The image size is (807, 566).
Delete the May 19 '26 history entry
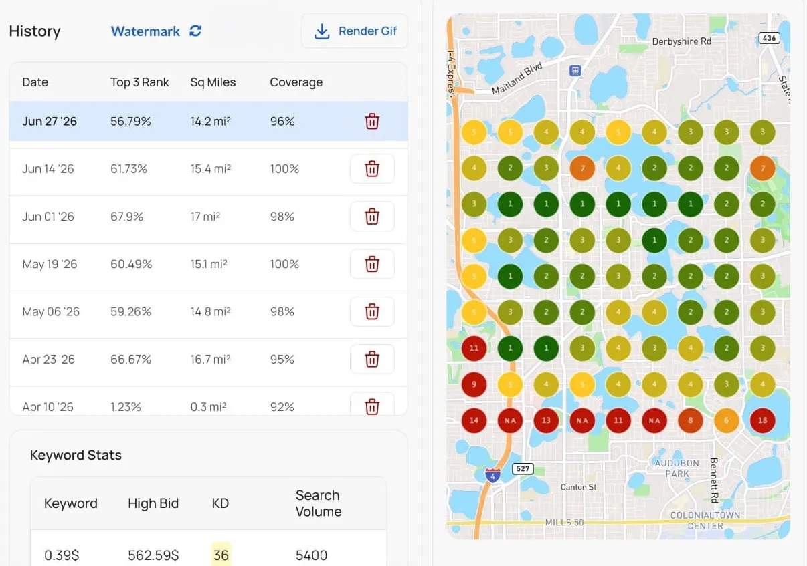pyautogui.click(x=372, y=264)
